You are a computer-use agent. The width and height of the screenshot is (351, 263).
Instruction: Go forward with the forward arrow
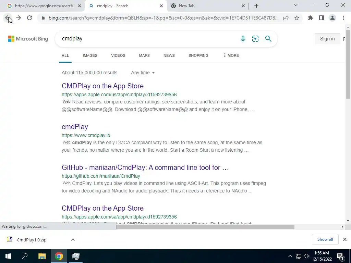19,18
